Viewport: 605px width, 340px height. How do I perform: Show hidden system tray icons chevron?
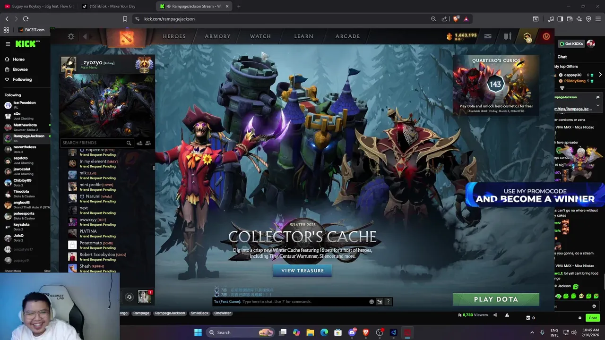point(532,332)
